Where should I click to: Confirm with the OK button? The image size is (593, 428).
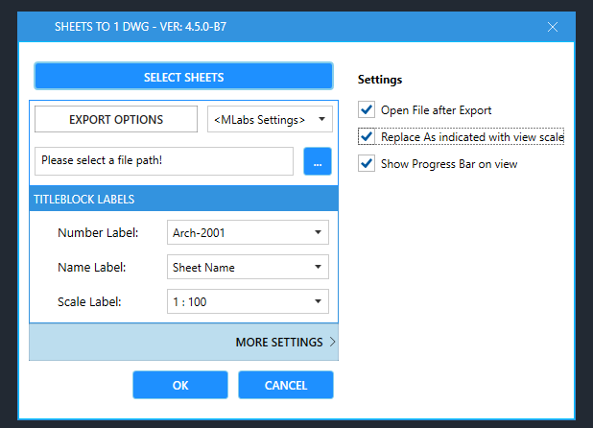180,385
